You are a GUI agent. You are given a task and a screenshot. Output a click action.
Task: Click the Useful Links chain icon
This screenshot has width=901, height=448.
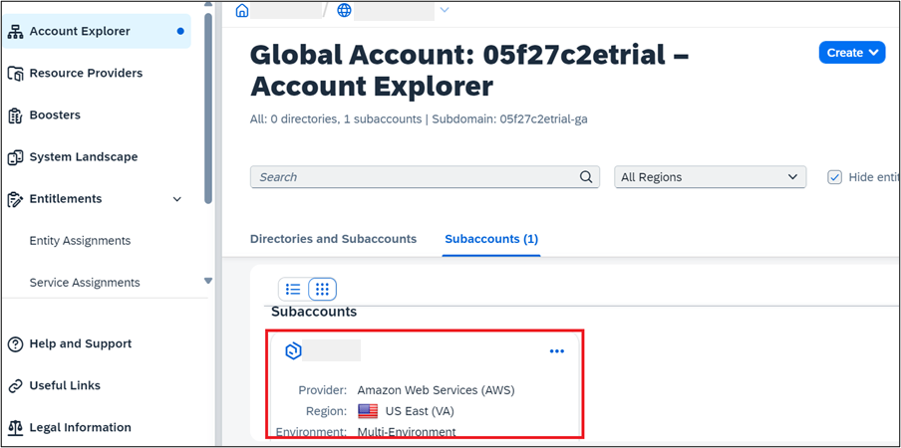click(x=15, y=386)
